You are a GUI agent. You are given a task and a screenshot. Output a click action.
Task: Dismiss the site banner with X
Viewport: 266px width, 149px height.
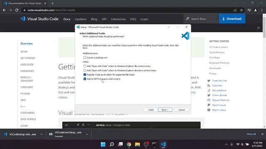tap(259, 28)
